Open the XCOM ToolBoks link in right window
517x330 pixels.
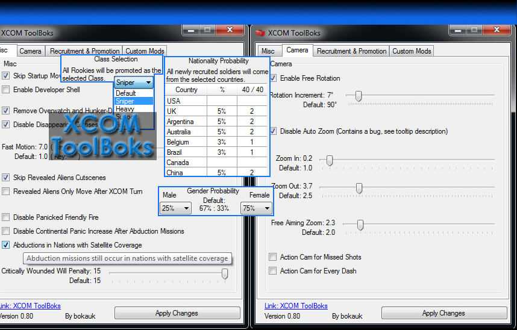[x=296, y=306]
